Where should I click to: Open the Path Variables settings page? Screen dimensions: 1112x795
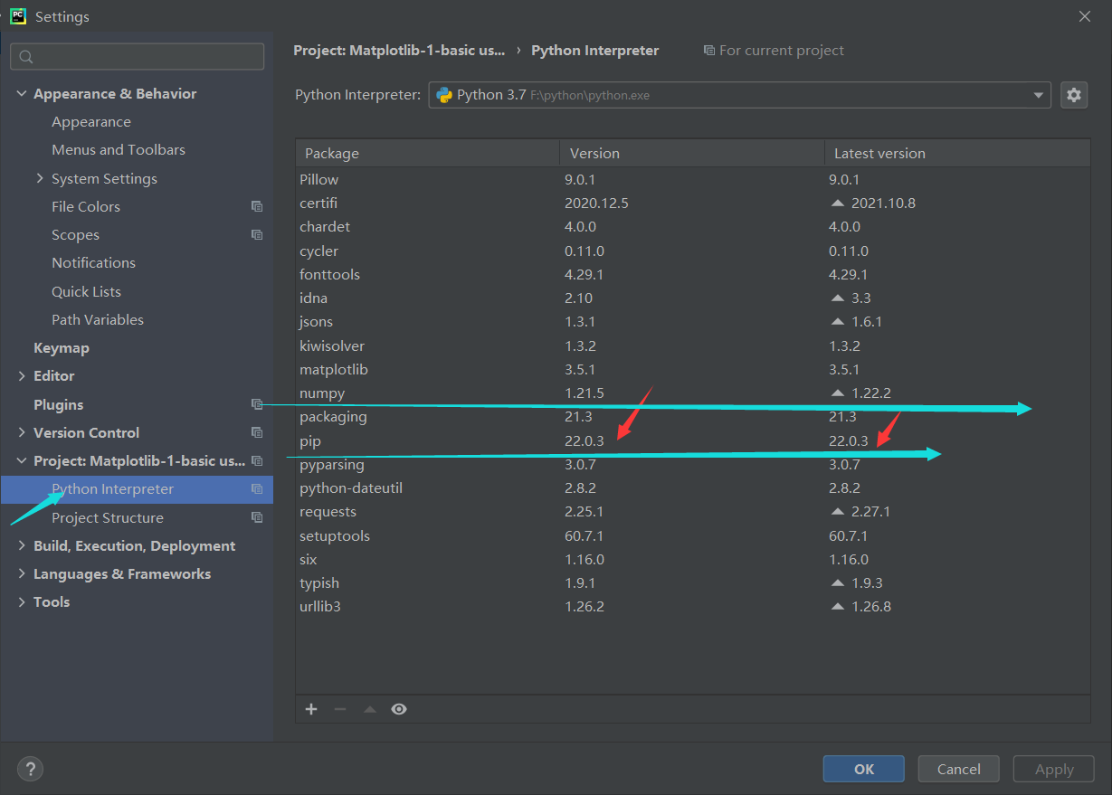(98, 320)
